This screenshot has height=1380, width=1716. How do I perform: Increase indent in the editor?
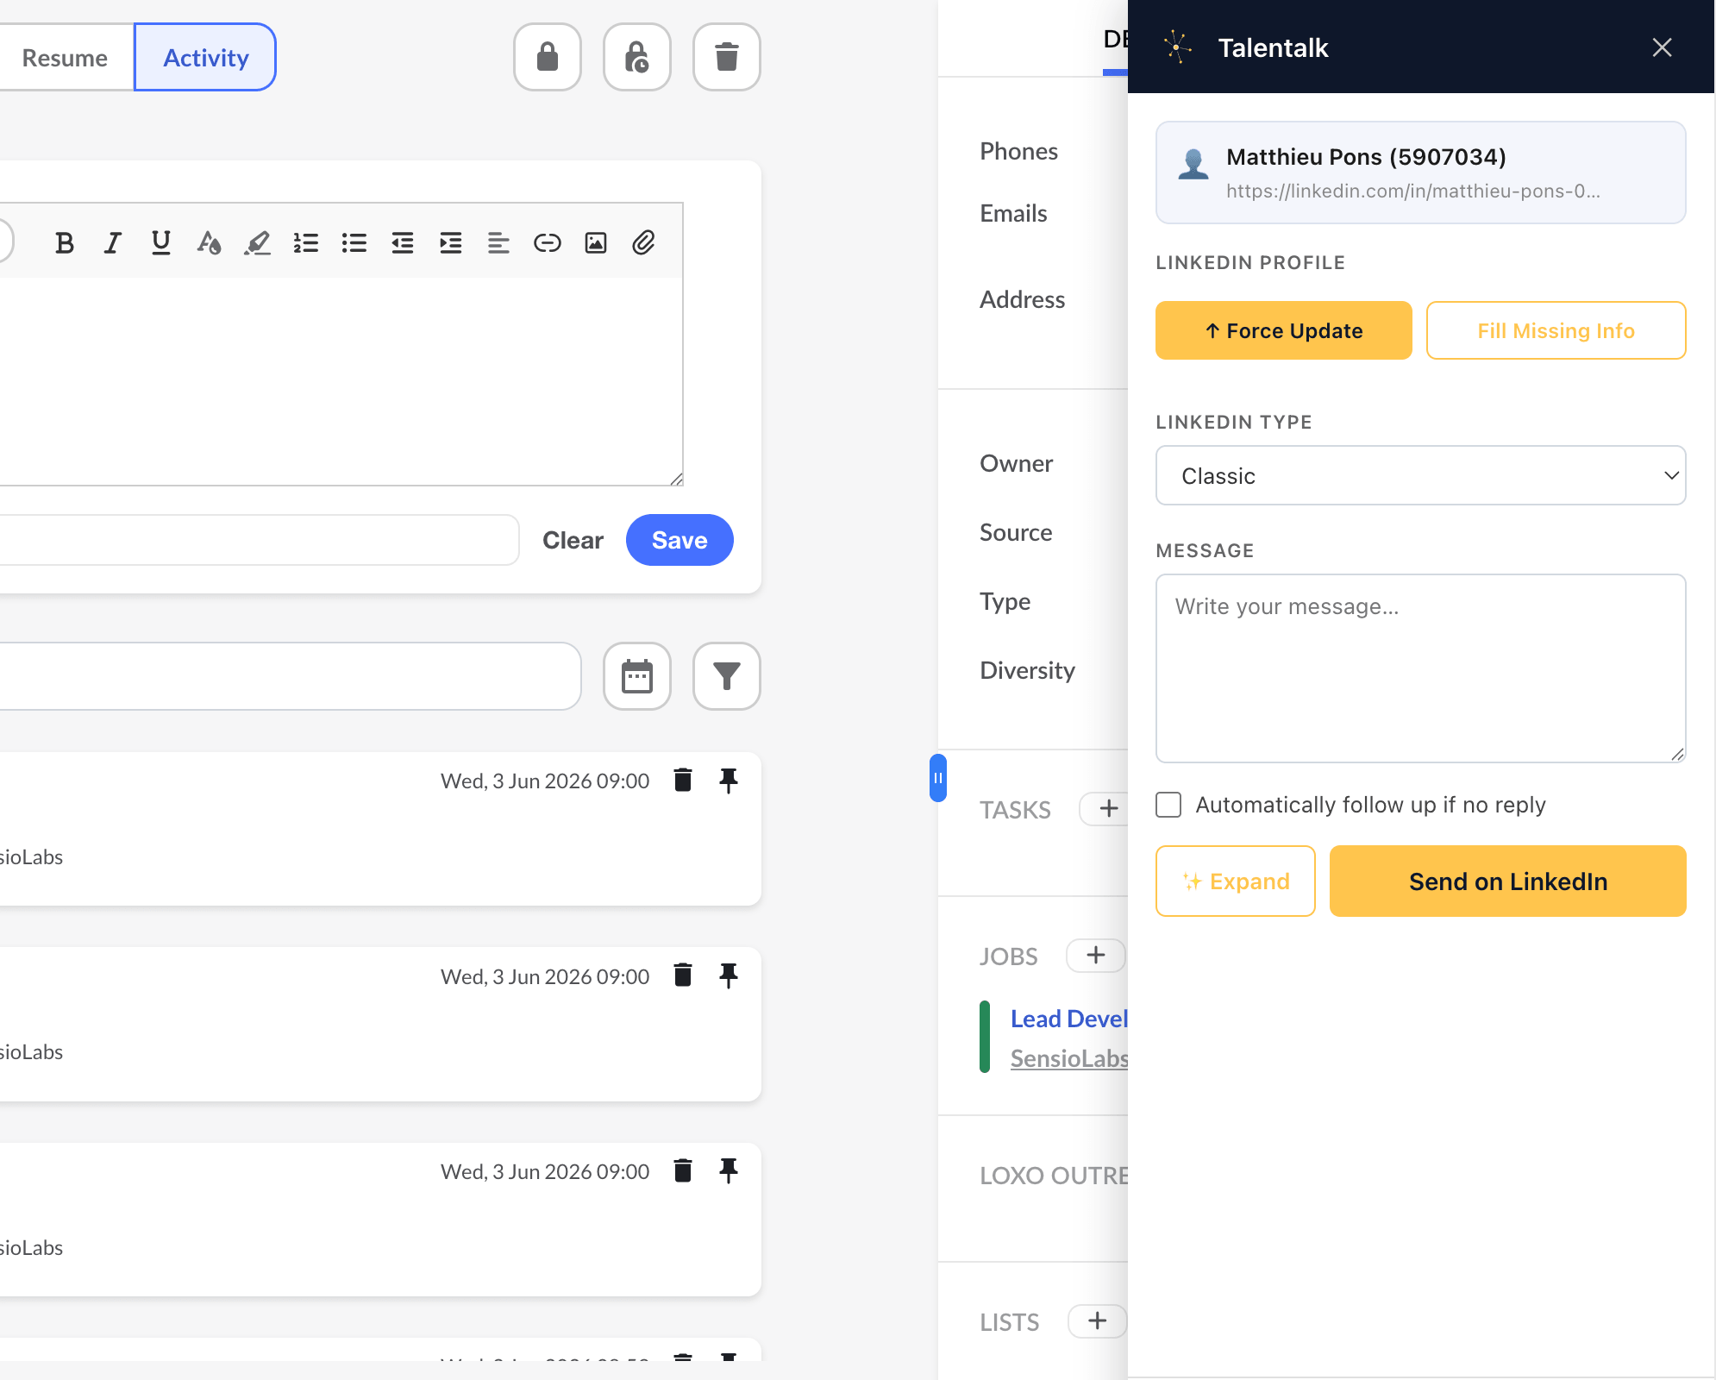pyautogui.click(x=451, y=243)
